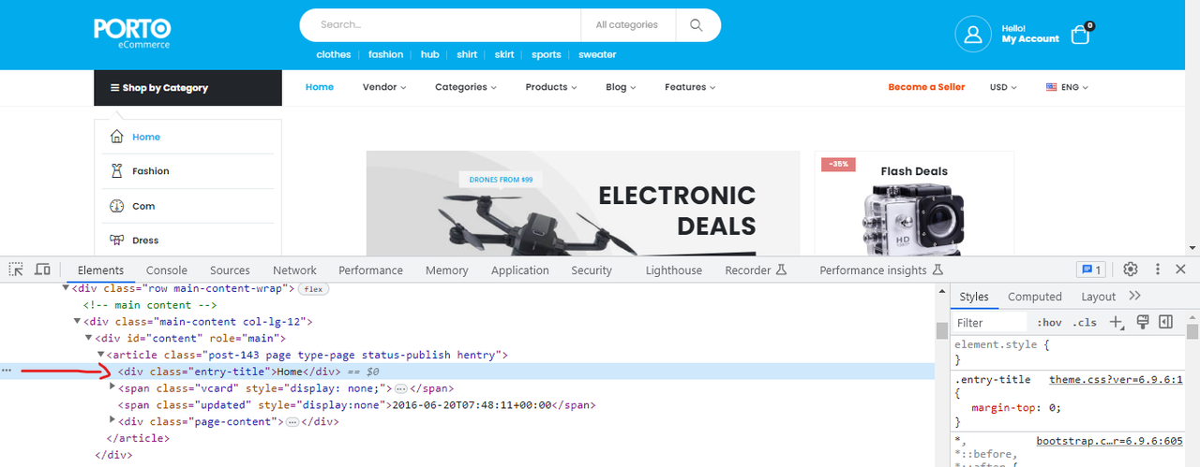The width and height of the screenshot is (1200, 467).
Task: Open DevTools settings gear icon
Action: click(1131, 270)
